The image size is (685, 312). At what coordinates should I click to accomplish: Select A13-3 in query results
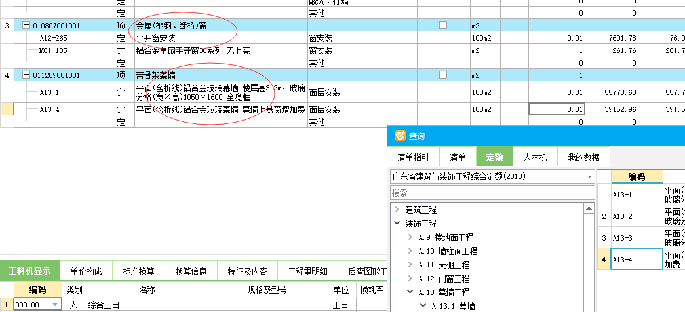tap(636, 238)
